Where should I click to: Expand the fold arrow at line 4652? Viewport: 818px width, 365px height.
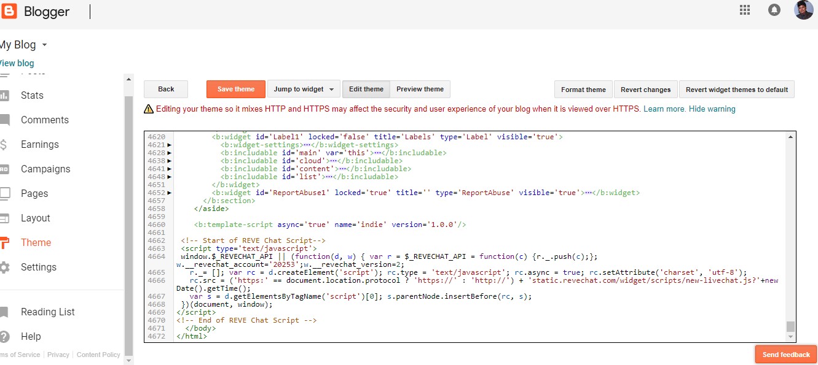click(x=169, y=193)
